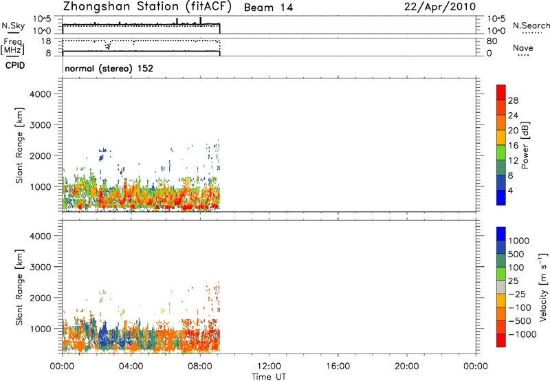
Task: Click '25' on the Velocity colorbar
Action: 513,281
